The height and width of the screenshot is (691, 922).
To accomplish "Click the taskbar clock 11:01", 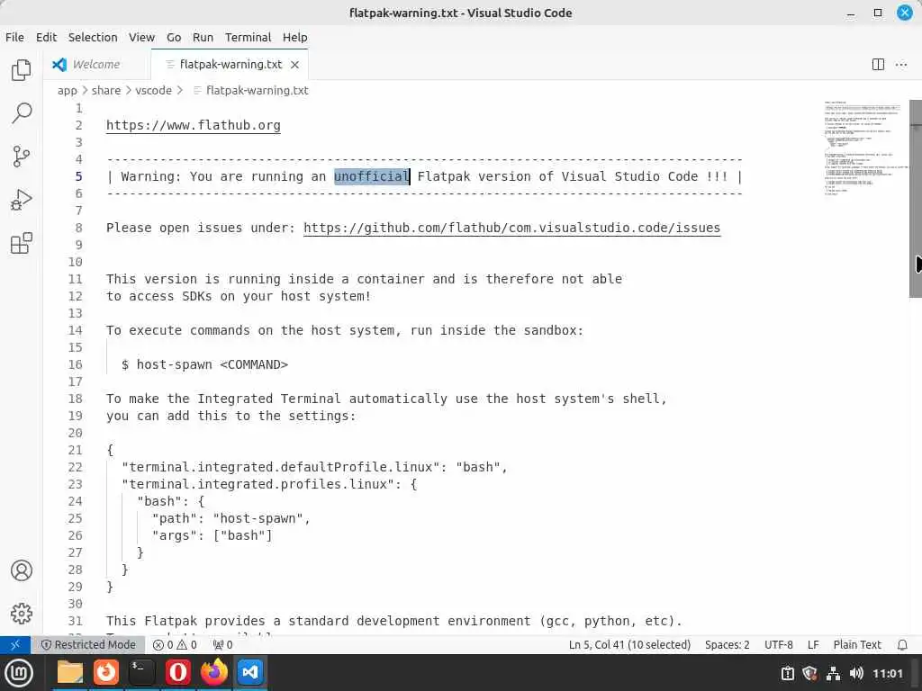I will click(887, 673).
